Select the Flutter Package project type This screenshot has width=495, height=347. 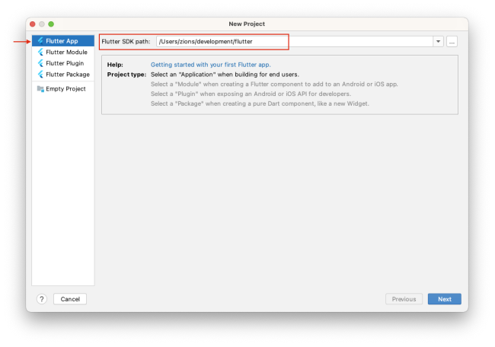point(62,75)
